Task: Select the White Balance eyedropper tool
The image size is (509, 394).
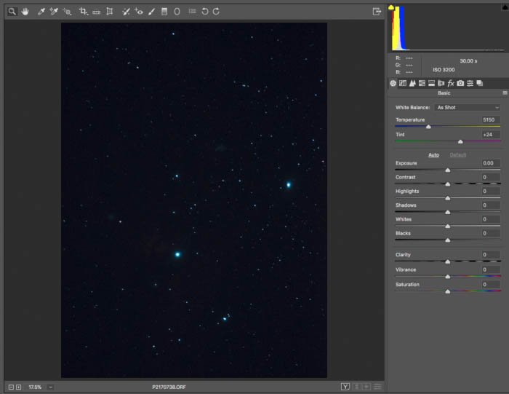Action: tap(41, 12)
